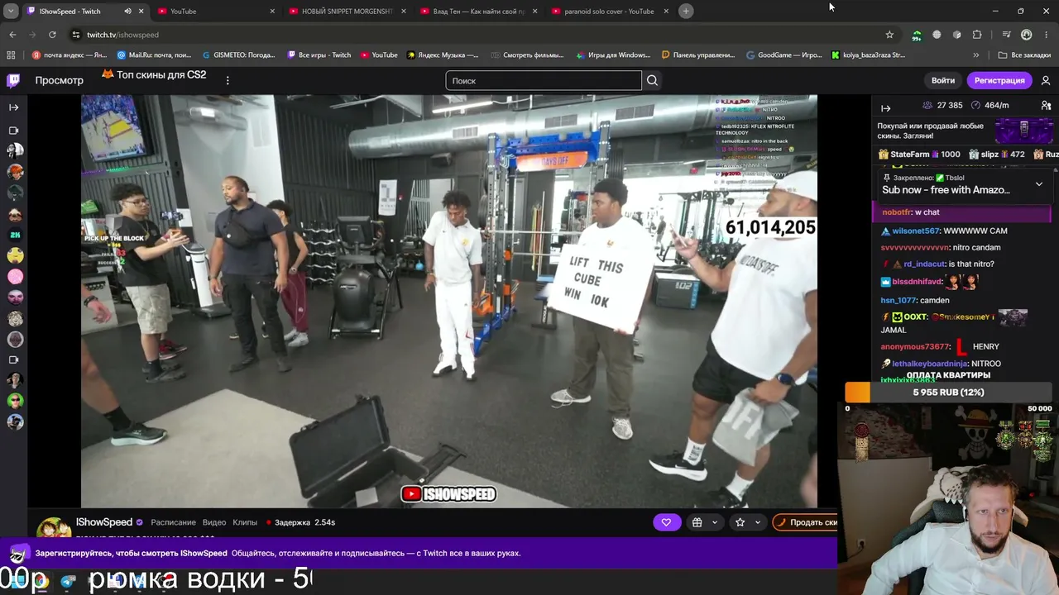Open the chat community users icon
Screen dimensions: 1059x595
click(x=1046, y=106)
